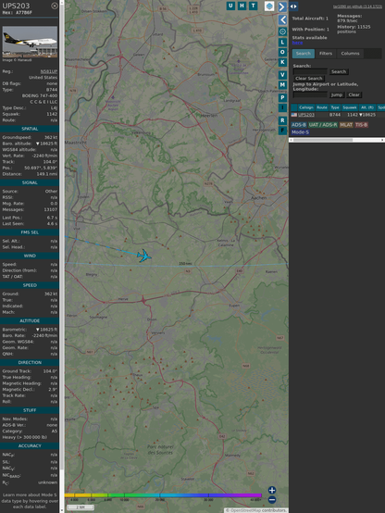This screenshot has width=385, height=513.
Task: Expand sidebar with right chevron arrow
Action: (x=282, y=6)
